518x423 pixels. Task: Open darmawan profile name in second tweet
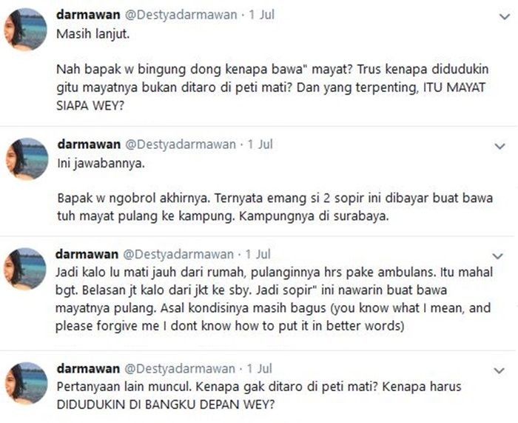click(89, 144)
